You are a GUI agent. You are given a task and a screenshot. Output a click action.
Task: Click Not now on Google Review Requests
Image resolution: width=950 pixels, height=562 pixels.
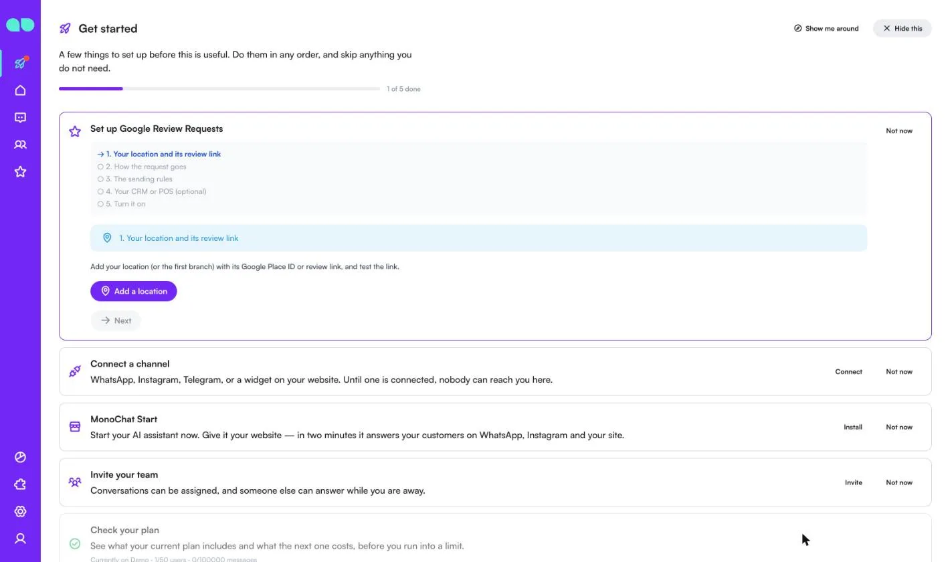899,130
